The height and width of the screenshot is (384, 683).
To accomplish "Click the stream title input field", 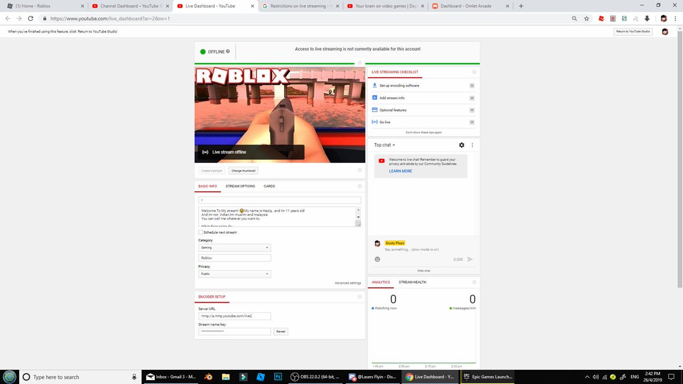I will (x=279, y=200).
